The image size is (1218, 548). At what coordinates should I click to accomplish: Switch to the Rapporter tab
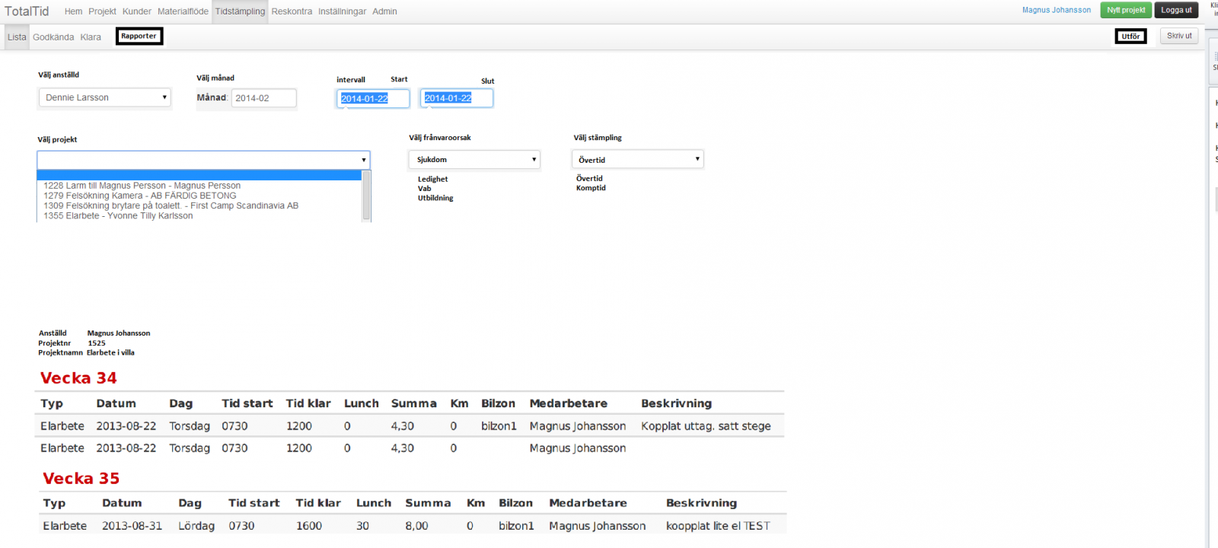point(139,37)
